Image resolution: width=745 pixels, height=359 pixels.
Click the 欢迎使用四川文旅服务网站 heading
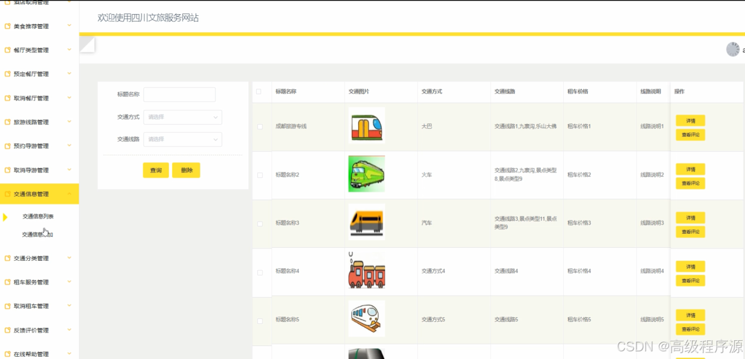pyautogui.click(x=148, y=18)
